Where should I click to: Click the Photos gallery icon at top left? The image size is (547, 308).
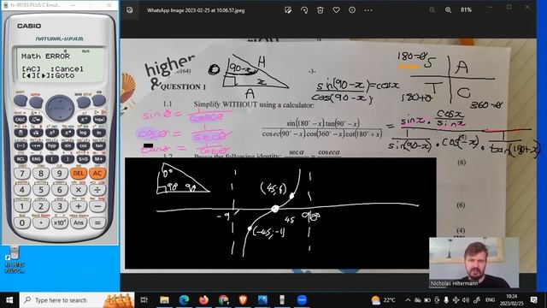tap(129, 10)
